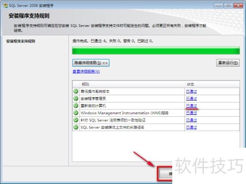Maximize the SQL Server 2008 setup window

point(228,5)
